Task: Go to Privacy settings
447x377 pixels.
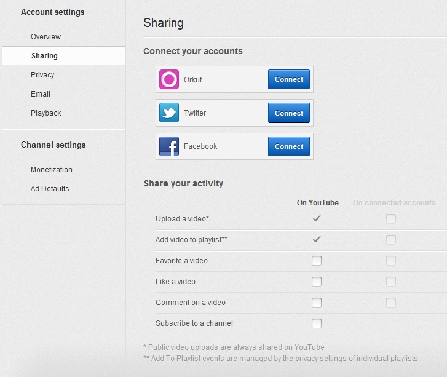Action: pyautogui.click(x=42, y=75)
